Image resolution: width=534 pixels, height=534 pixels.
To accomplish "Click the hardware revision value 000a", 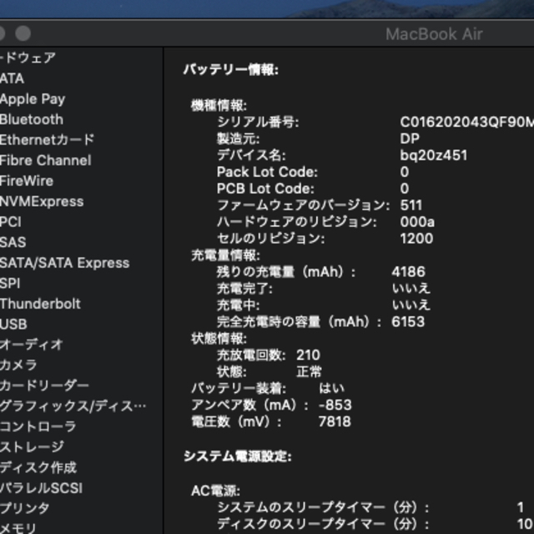I will (417, 222).
